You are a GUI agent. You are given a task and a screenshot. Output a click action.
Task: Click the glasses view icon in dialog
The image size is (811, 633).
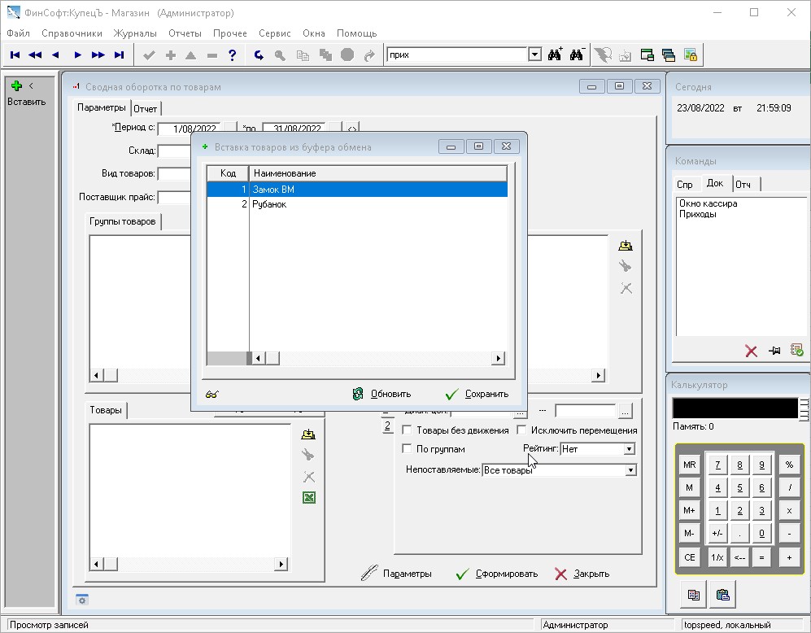[211, 394]
